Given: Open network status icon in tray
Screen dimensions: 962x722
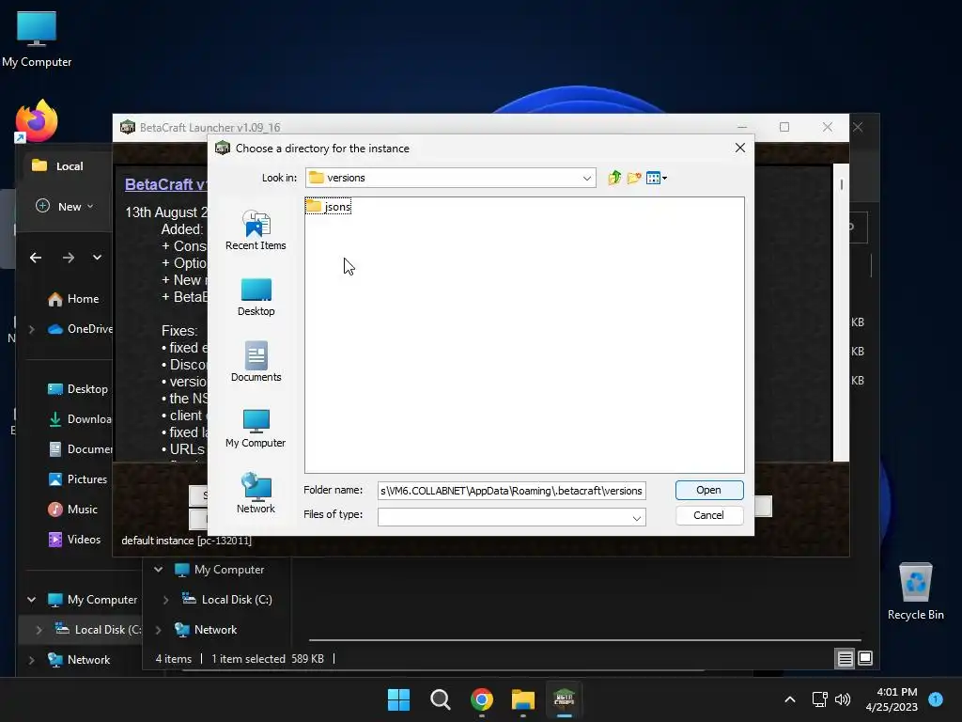Looking at the screenshot, I should pyautogui.click(x=819, y=699).
